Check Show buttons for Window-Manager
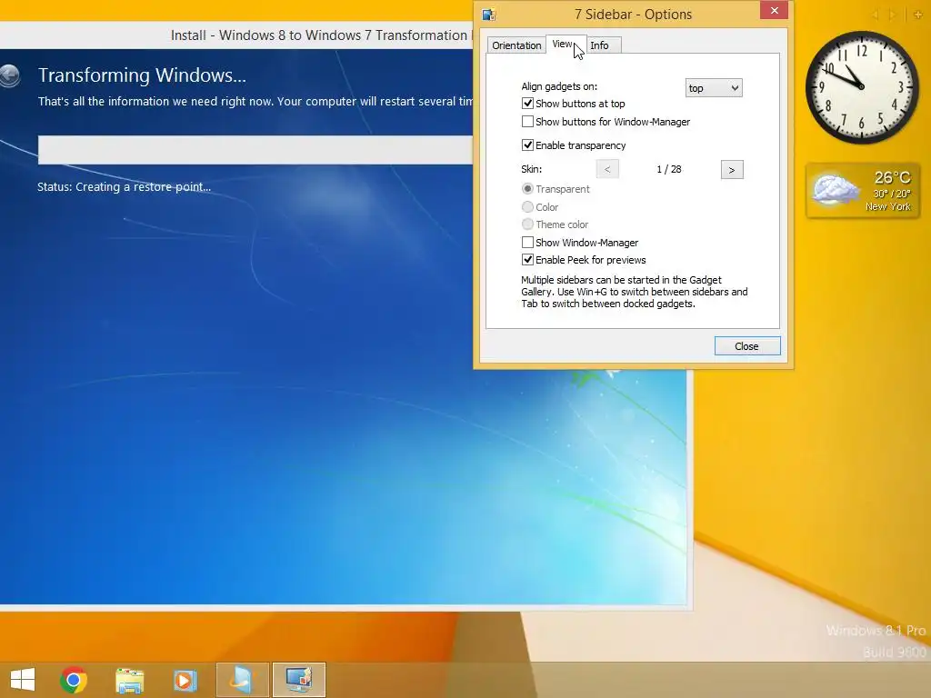 pyautogui.click(x=527, y=122)
